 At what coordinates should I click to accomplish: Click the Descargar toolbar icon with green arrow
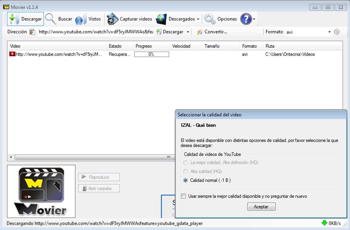(x=14, y=19)
